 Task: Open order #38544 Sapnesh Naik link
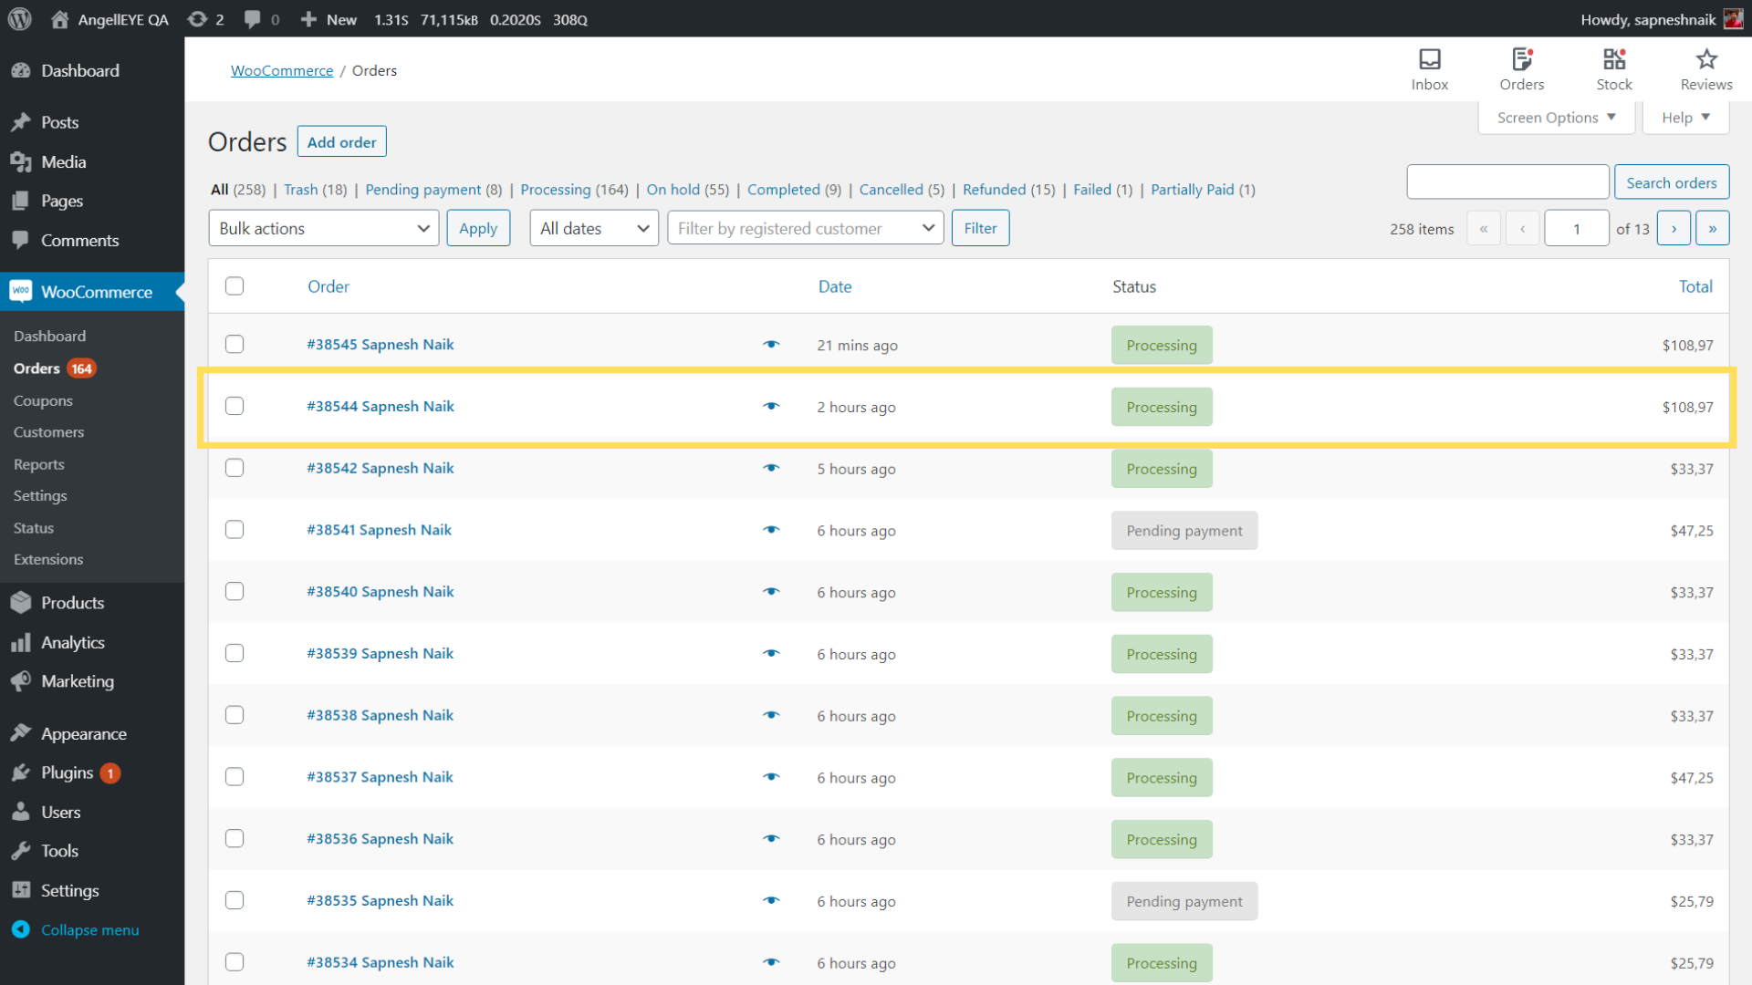click(x=381, y=407)
